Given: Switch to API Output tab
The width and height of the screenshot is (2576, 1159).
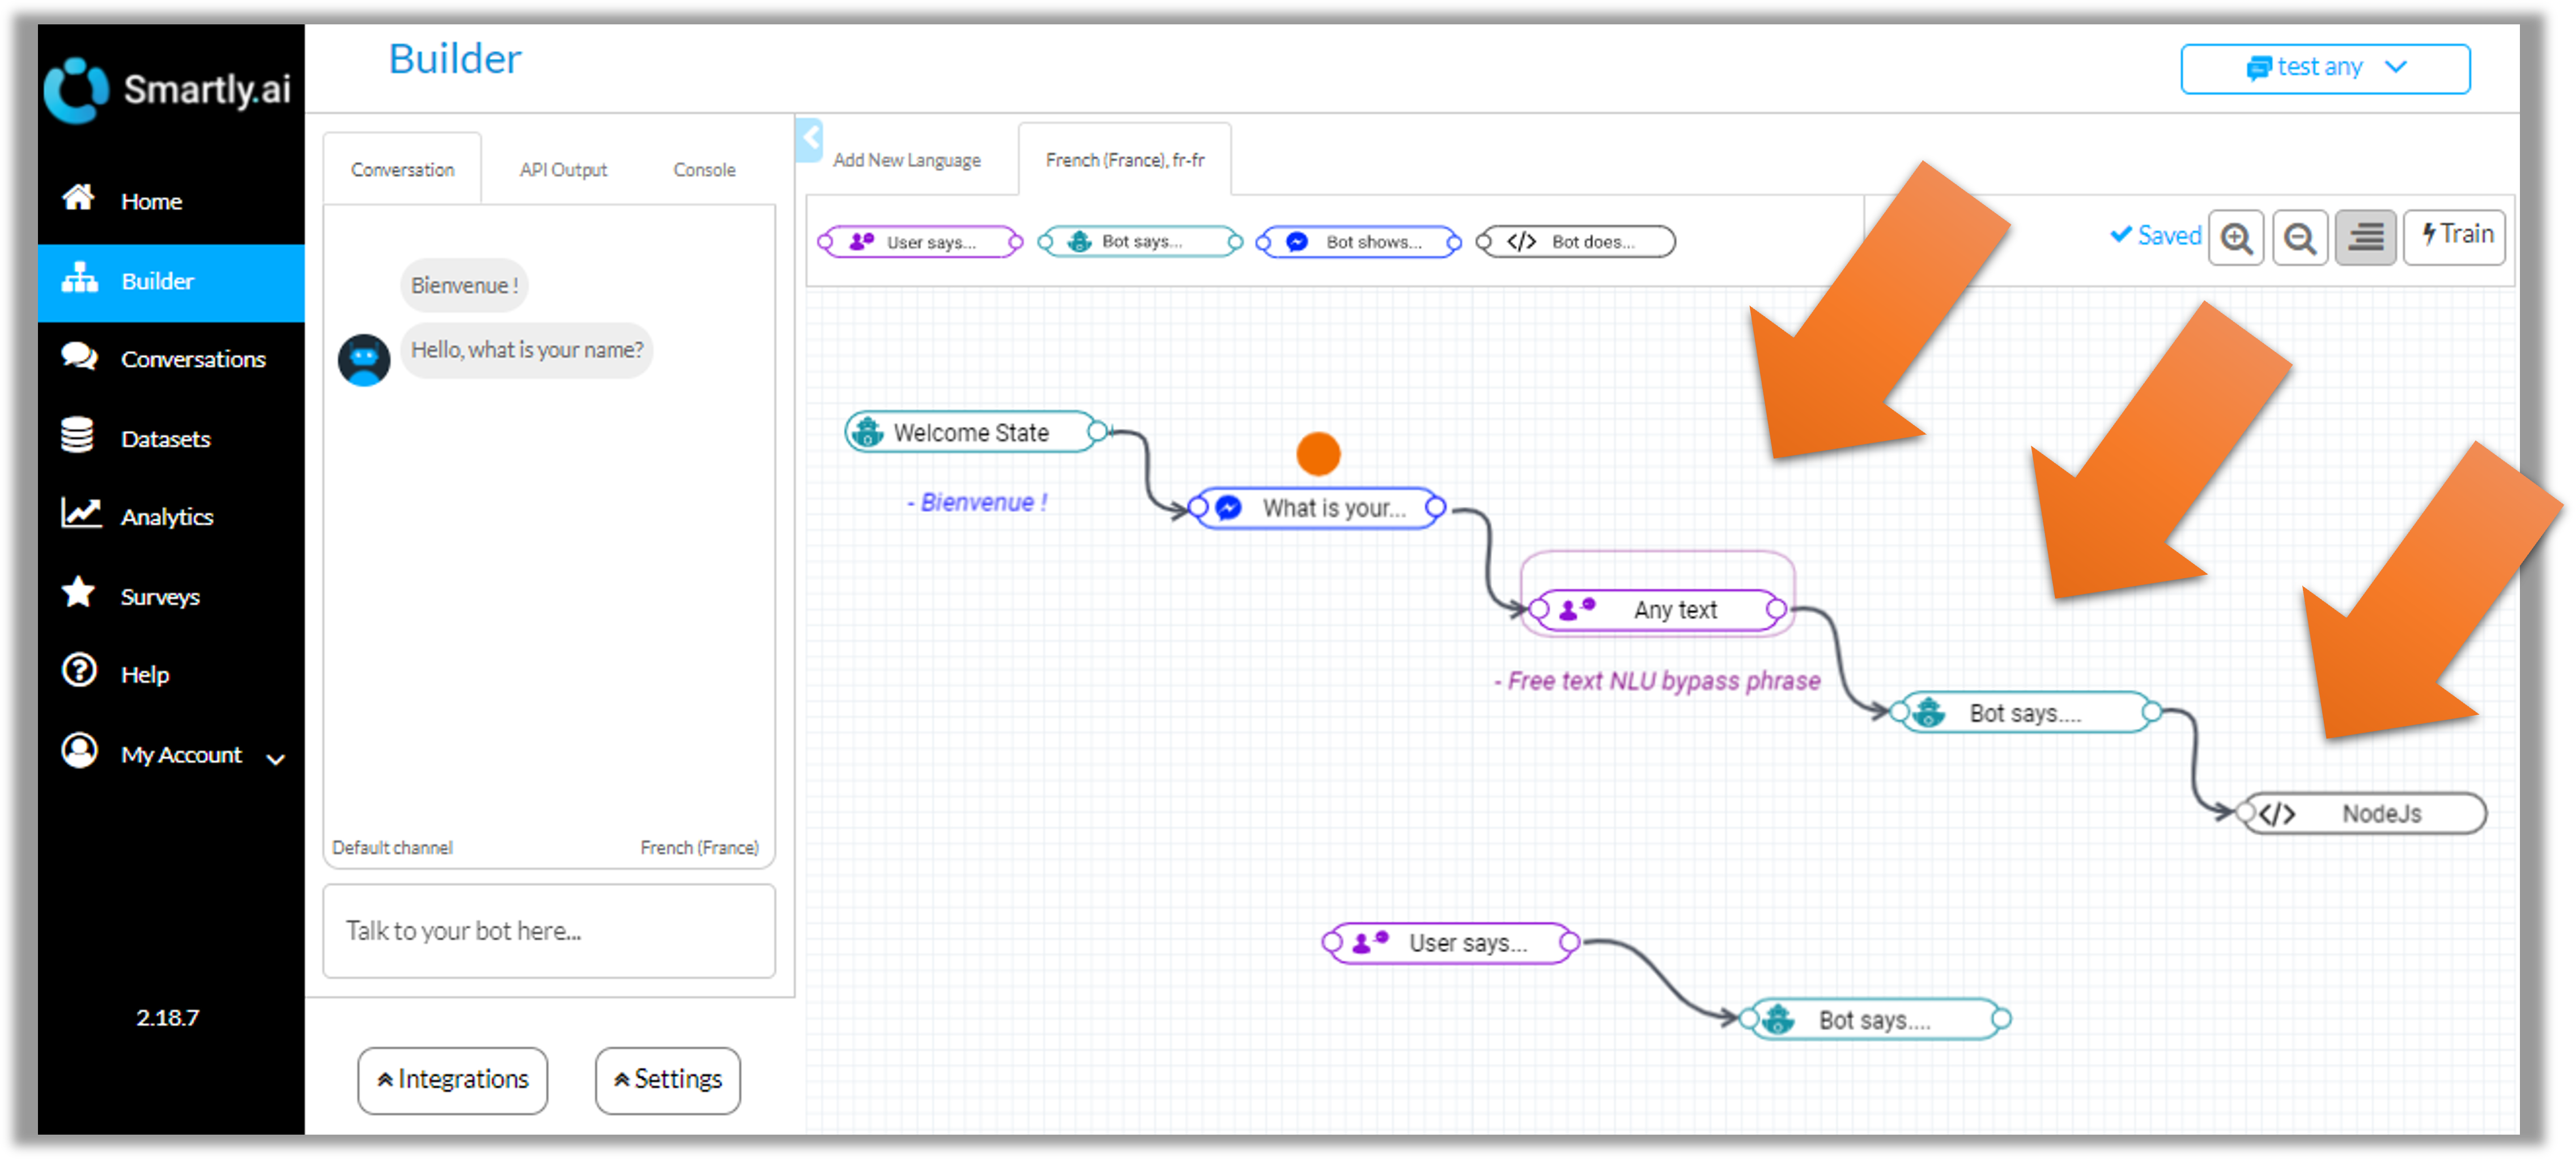Looking at the screenshot, I should 563,170.
